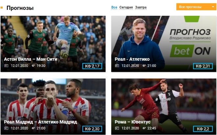Click КФ 2,17 odds button
This screenshot has width=217, height=135.
pos(92,66)
